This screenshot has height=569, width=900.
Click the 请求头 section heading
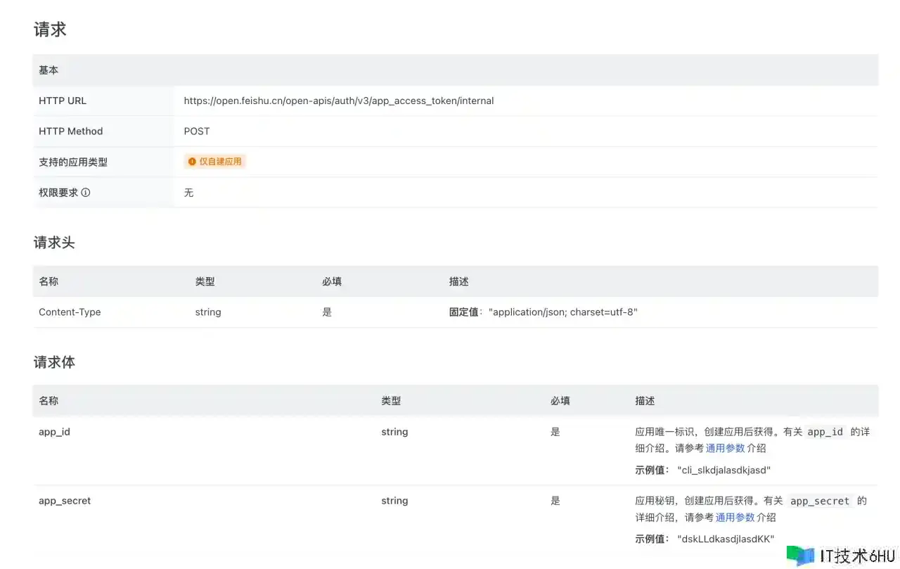(54, 243)
